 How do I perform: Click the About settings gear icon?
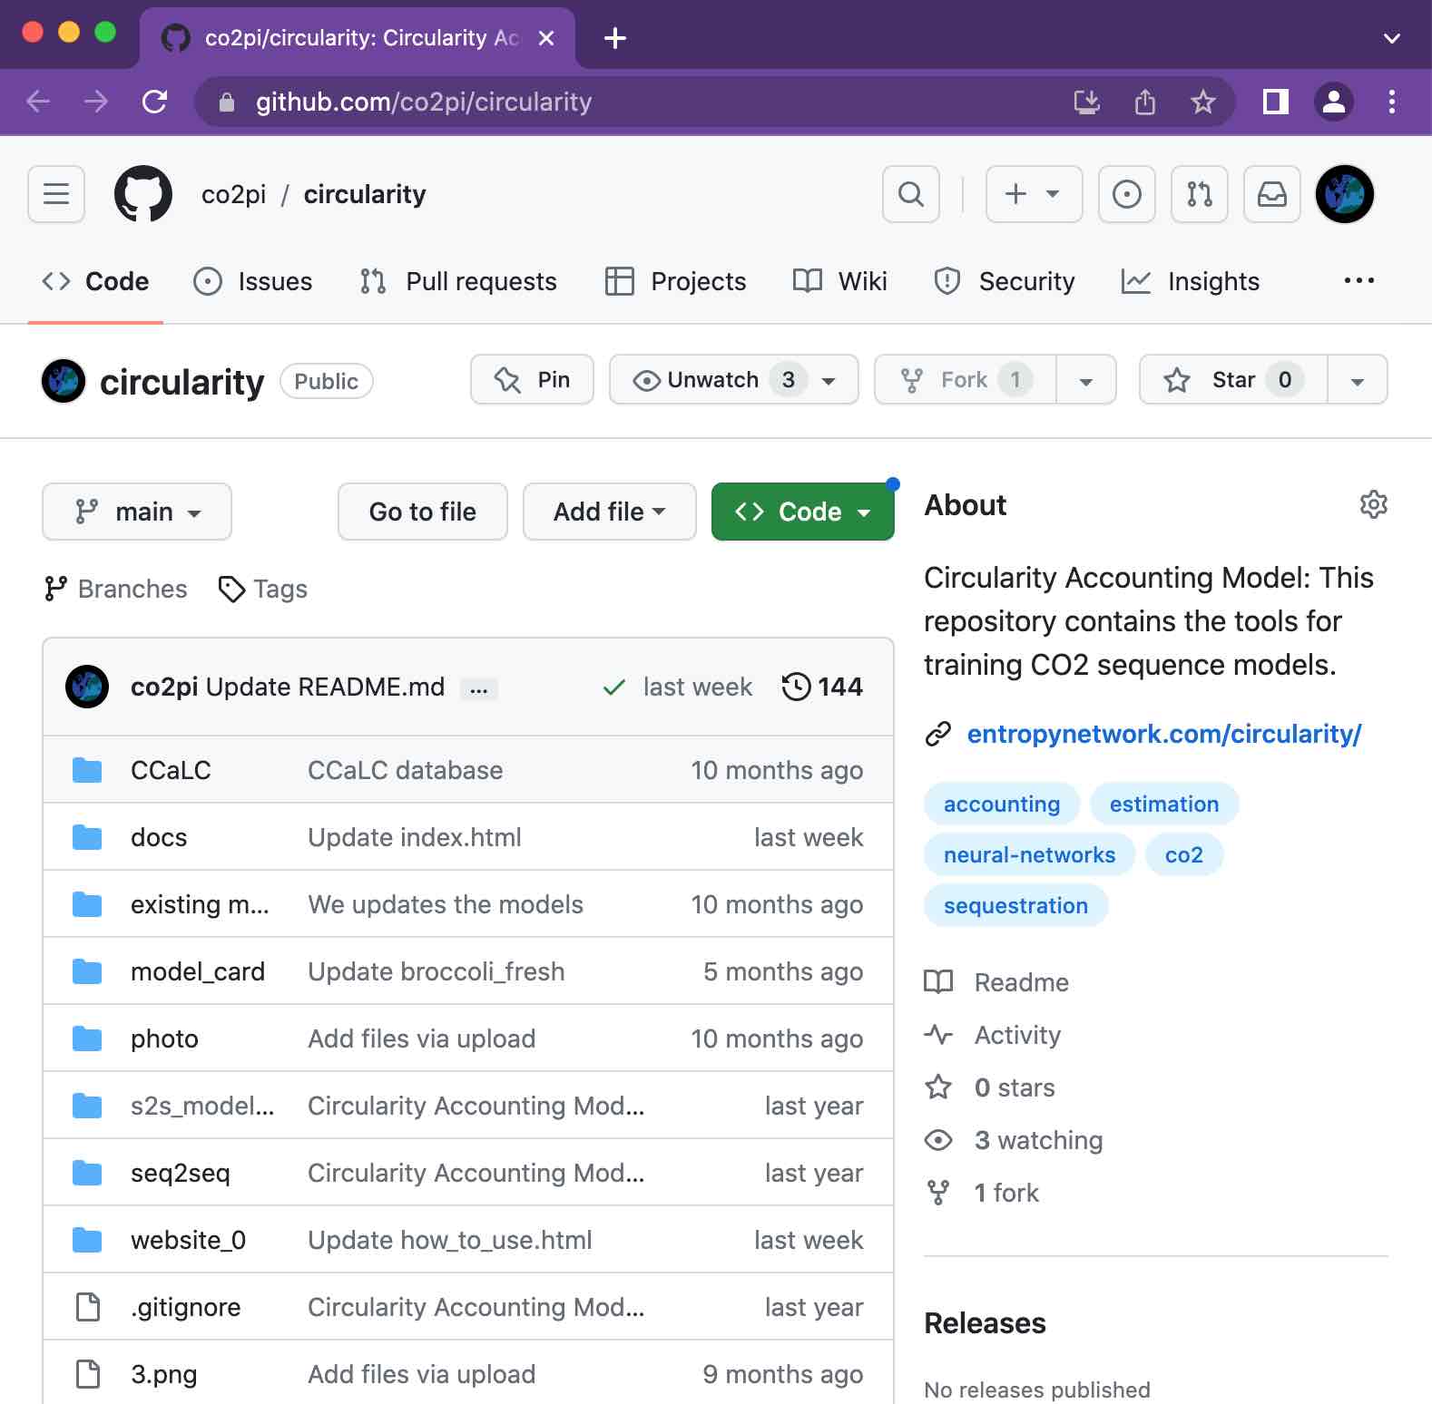tap(1373, 504)
